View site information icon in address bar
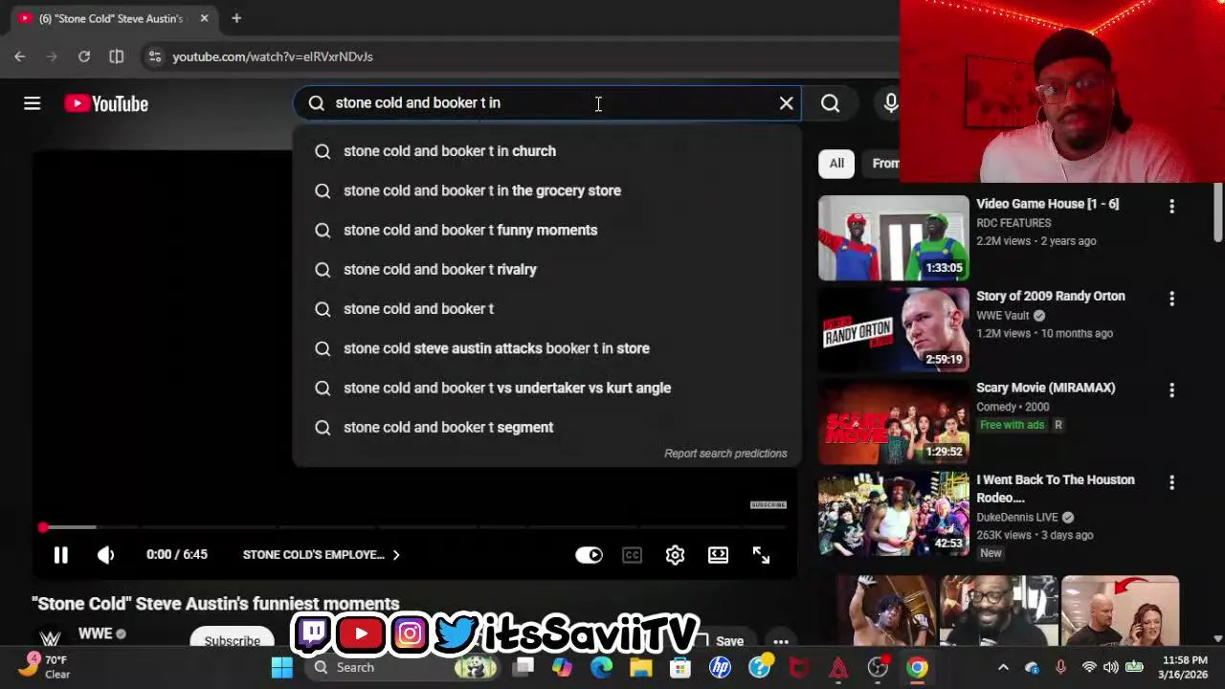1225x689 pixels. [x=155, y=56]
